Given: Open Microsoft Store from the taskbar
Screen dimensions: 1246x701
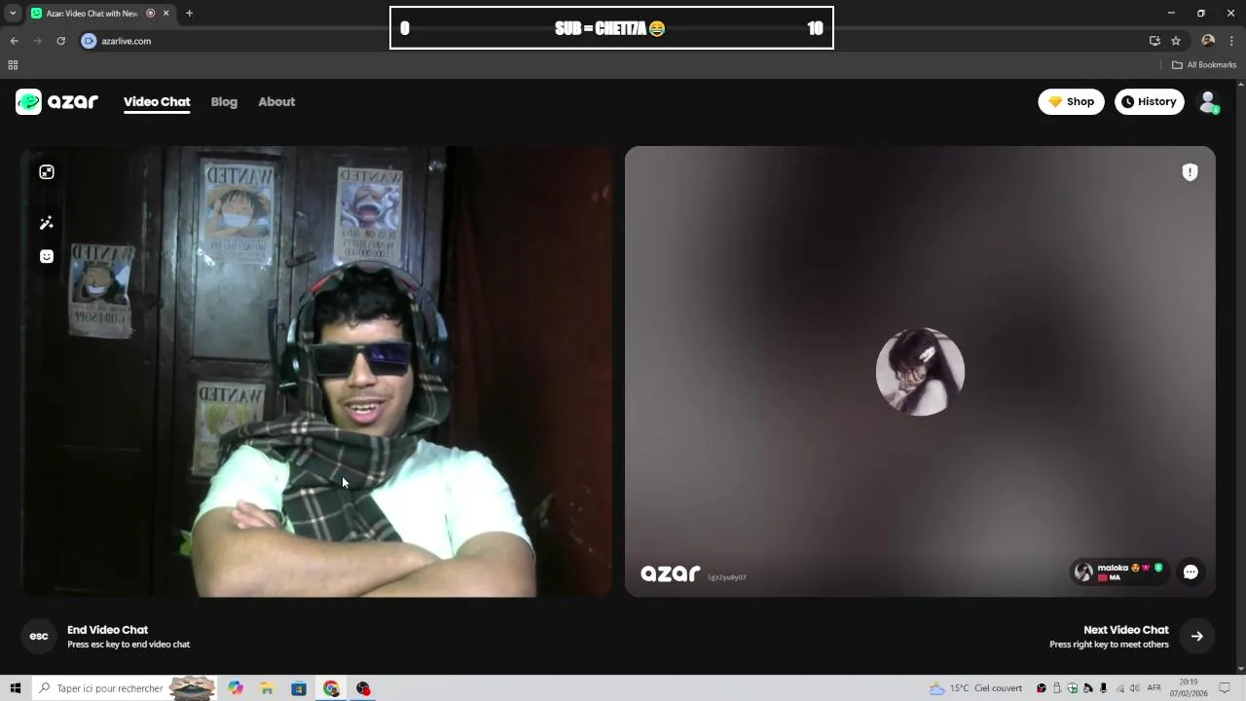Looking at the screenshot, I should coord(299,688).
